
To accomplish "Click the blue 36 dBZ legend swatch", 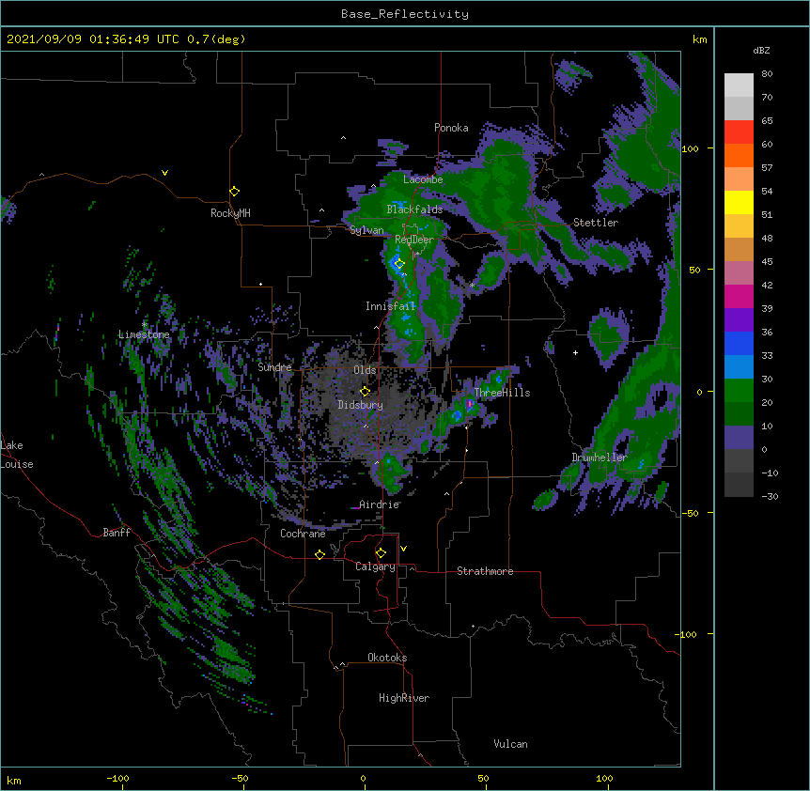I will point(739,343).
